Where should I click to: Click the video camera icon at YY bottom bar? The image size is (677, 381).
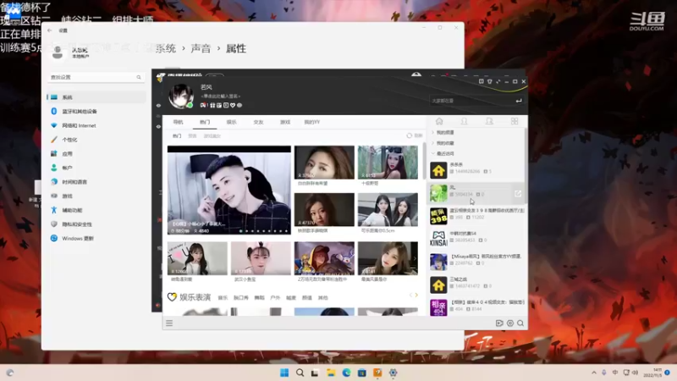[499, 323]
